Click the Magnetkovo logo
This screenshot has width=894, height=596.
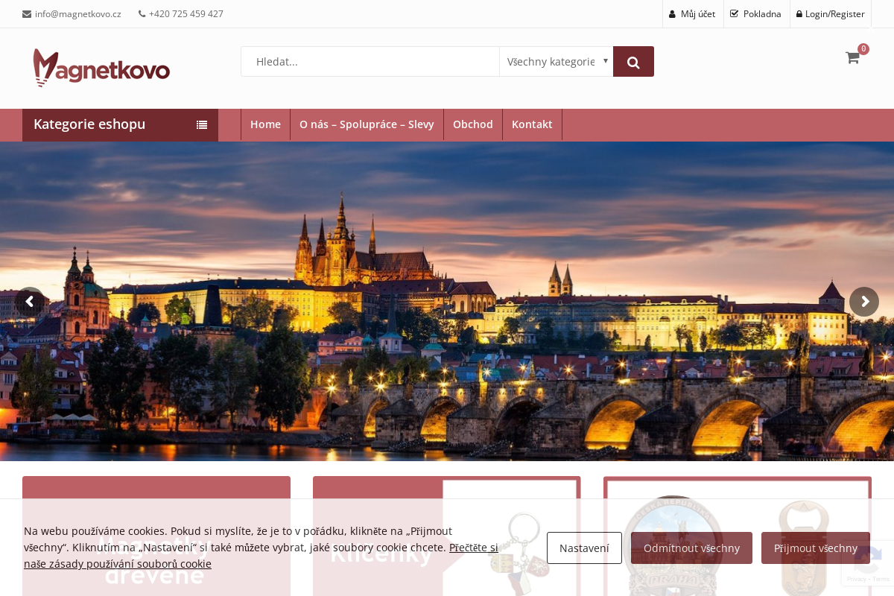pyautogui.click(x=101, y=68)
